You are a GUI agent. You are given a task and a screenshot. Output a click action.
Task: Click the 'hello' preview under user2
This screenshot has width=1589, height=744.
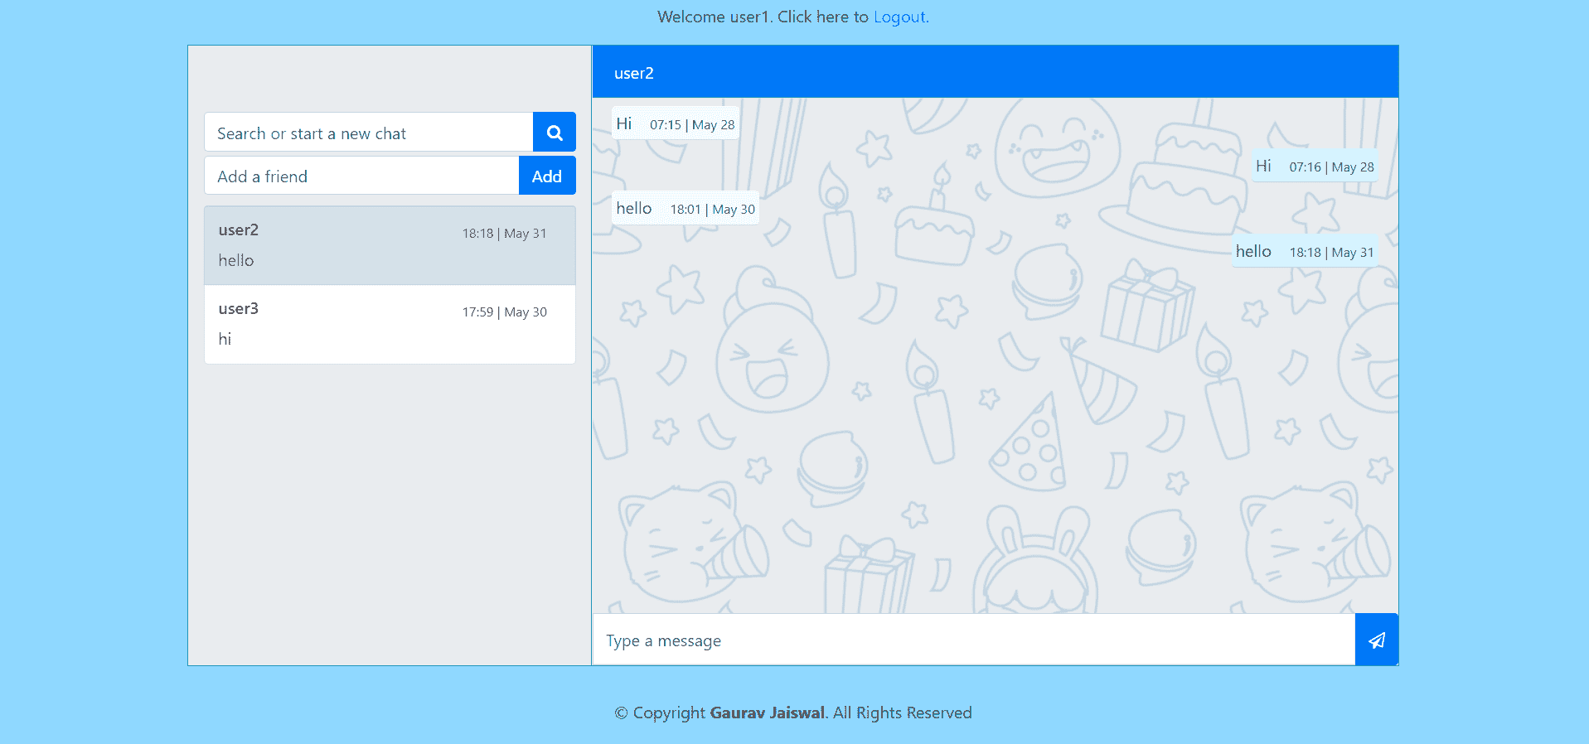point(236,260)
